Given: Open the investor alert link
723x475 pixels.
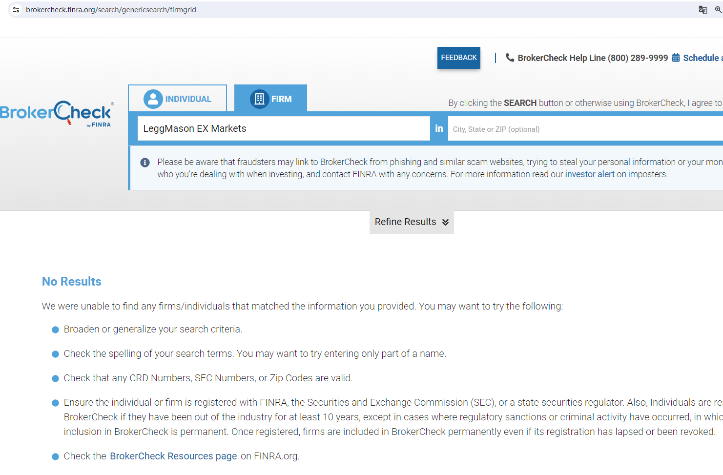Looking at the screenshot, I should coord(590,174).
